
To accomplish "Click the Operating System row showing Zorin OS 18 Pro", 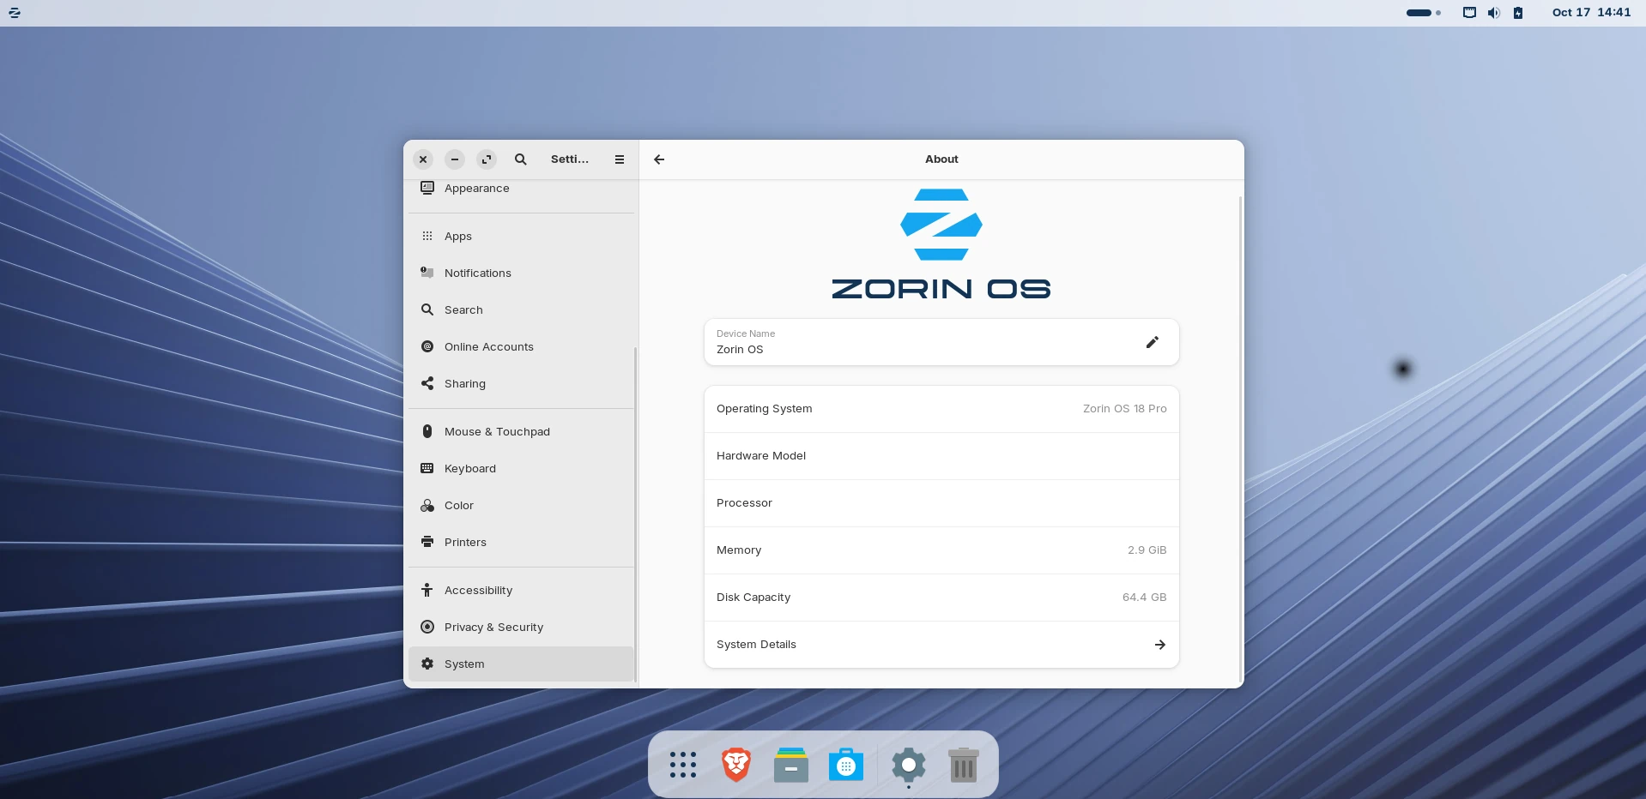I will pyautogui.click(x=941, y=409).
